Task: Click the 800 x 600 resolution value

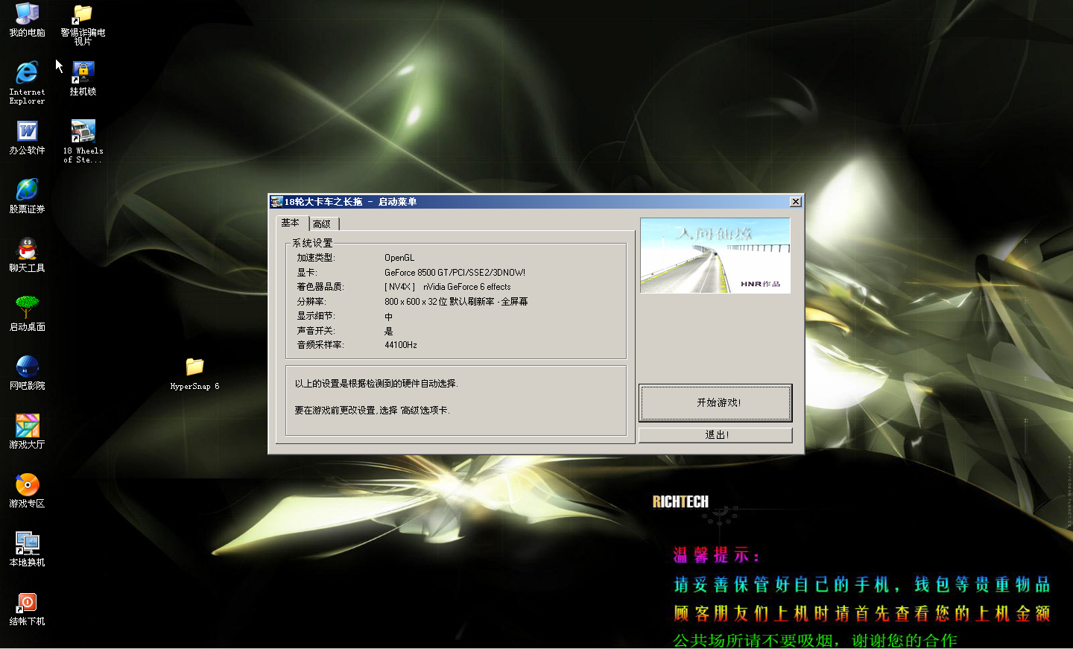Action: coord(456,302)
